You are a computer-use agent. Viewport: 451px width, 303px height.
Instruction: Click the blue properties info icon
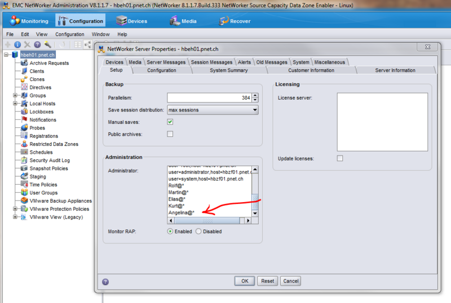17,44
